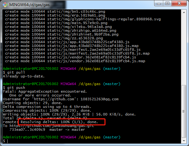Click the 'fatal: AggregateException encountered' line
The image size is (189, 146).
(x=45, y=91)
